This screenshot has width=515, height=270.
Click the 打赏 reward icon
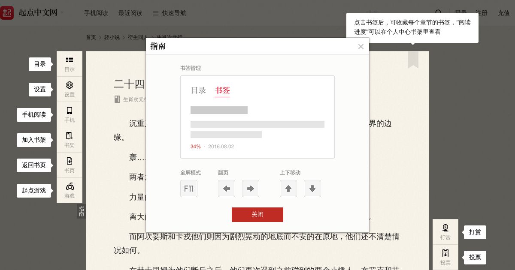(x=445, y=232)
